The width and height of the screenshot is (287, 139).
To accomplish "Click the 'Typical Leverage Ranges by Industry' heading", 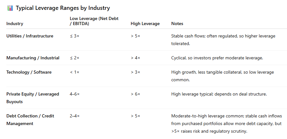I will [x=63, y=8].
